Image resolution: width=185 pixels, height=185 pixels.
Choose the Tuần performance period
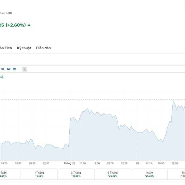pyautogui.click(x=4, y=174)
